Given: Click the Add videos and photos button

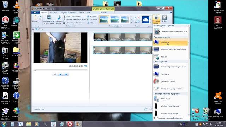Looking at the screenshot, I should [x=49, y=20].
